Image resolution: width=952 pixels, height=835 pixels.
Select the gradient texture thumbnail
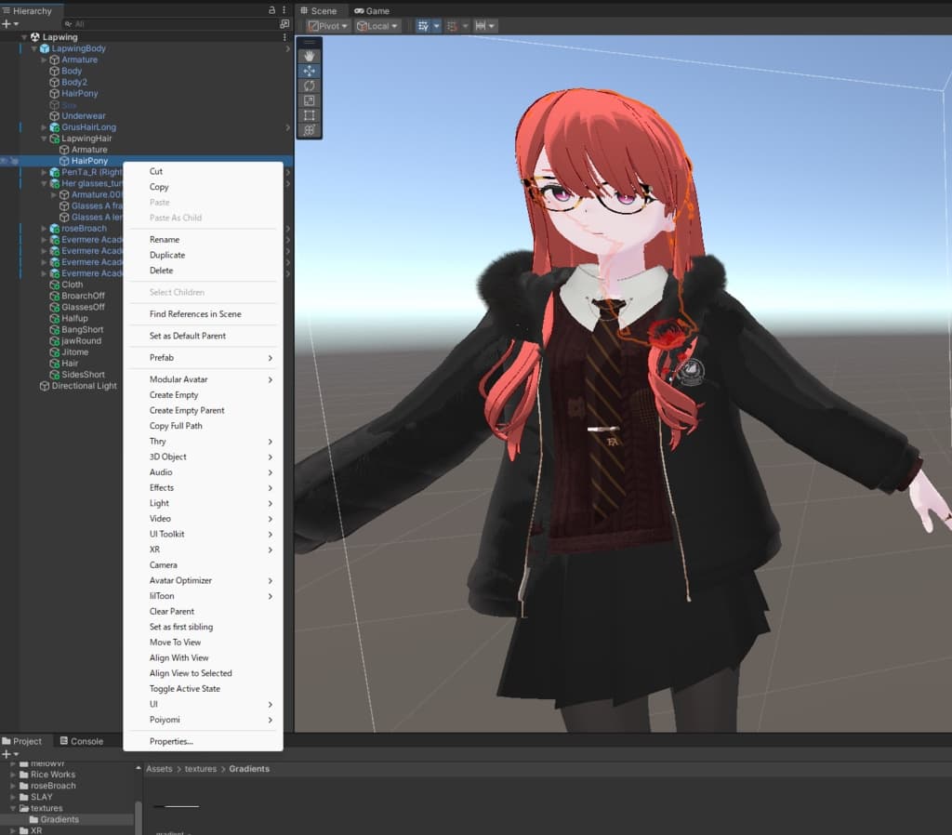(x=177, y=806)
